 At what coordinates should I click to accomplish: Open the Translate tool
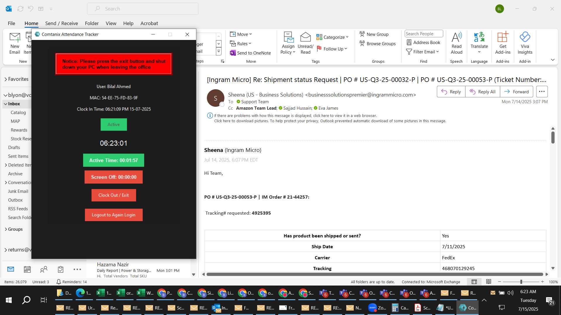click(479, 43)
